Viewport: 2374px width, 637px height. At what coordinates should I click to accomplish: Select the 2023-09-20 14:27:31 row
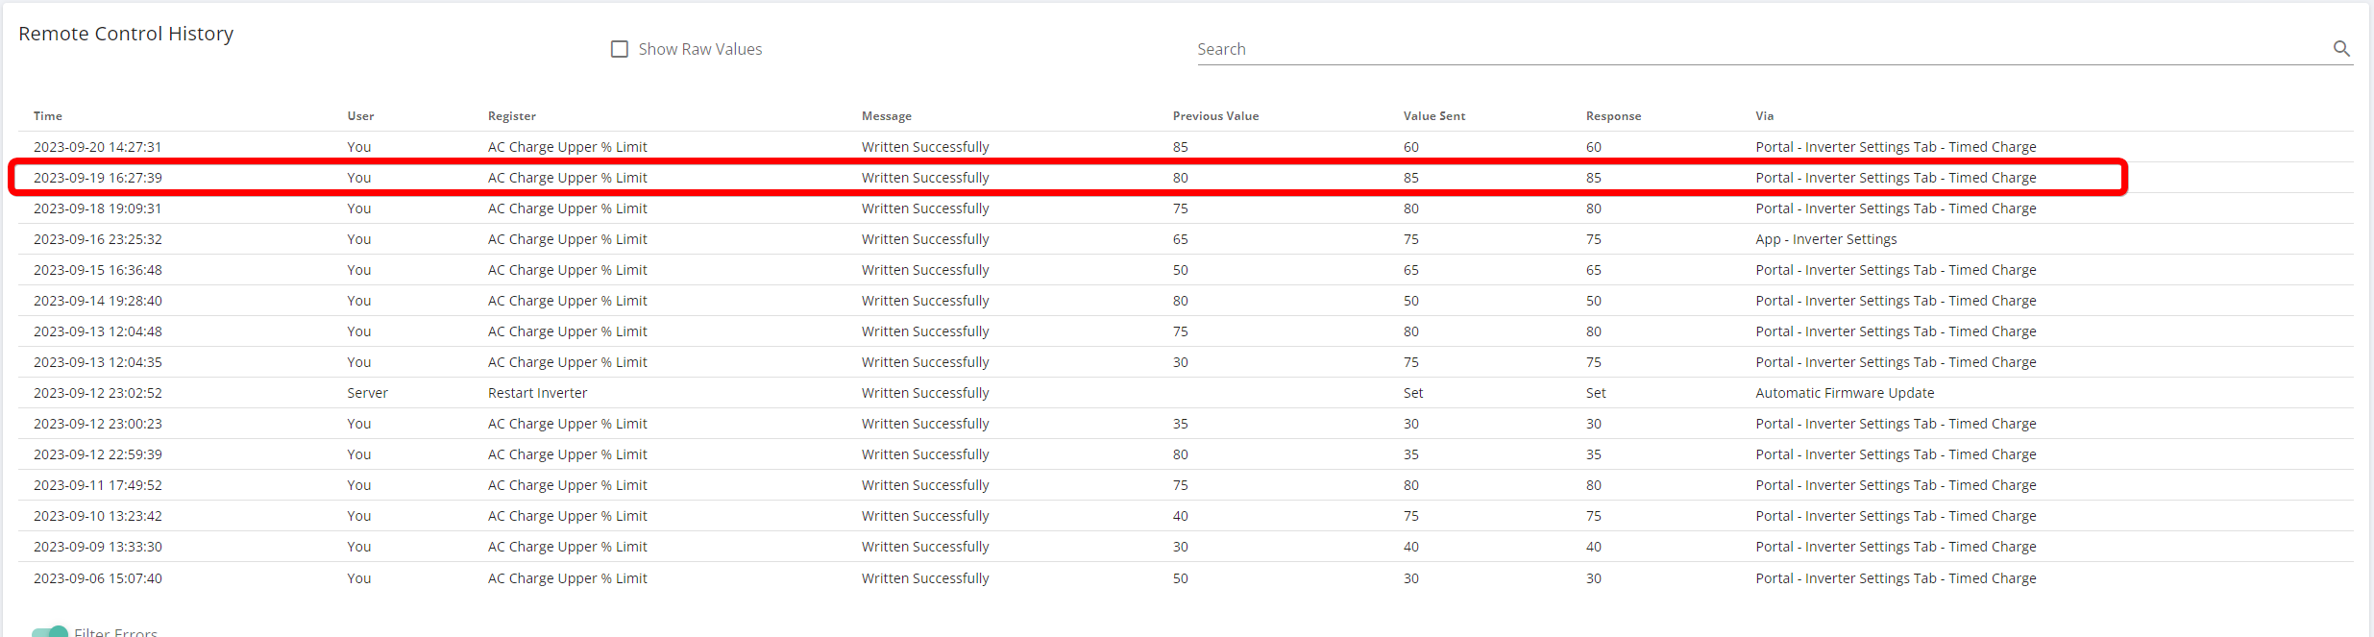1186,147
